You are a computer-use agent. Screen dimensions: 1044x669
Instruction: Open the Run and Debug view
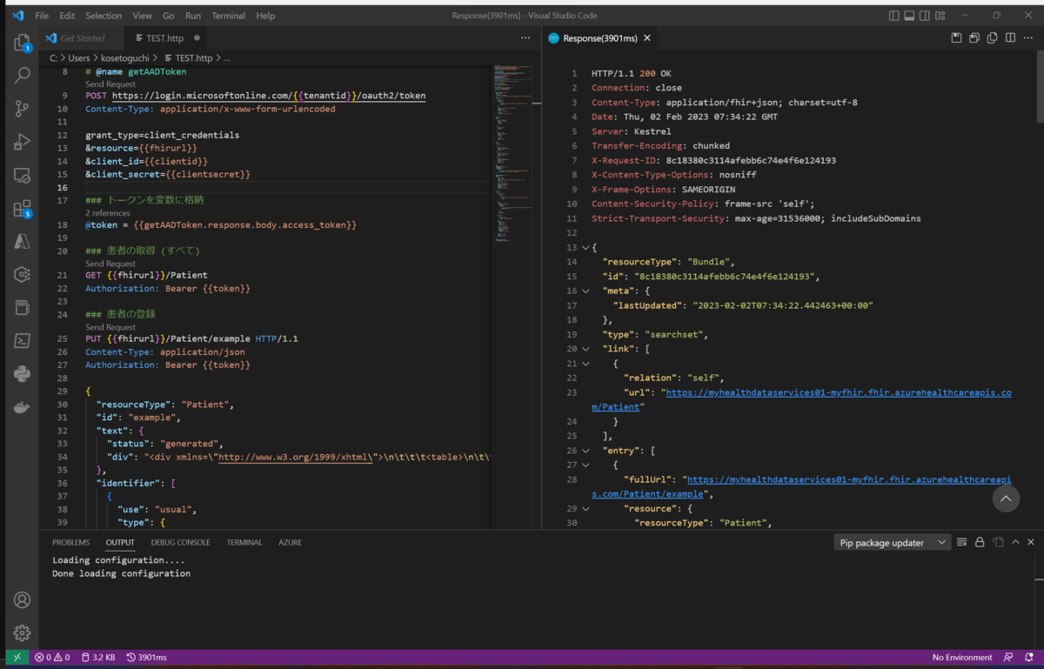pyautogui.click(x=22, y=142)
